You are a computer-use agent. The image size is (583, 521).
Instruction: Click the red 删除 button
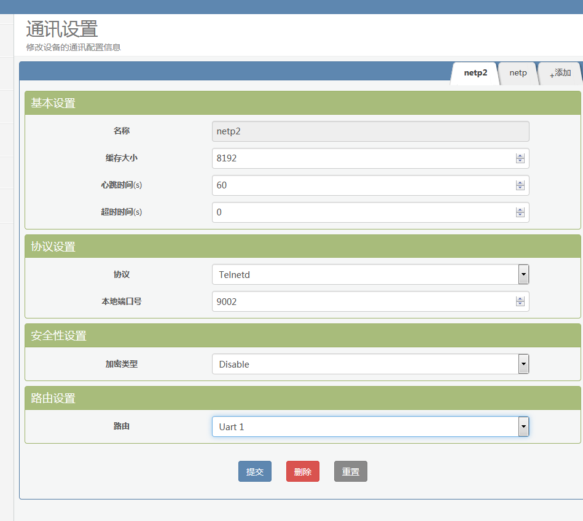[302, 472]
